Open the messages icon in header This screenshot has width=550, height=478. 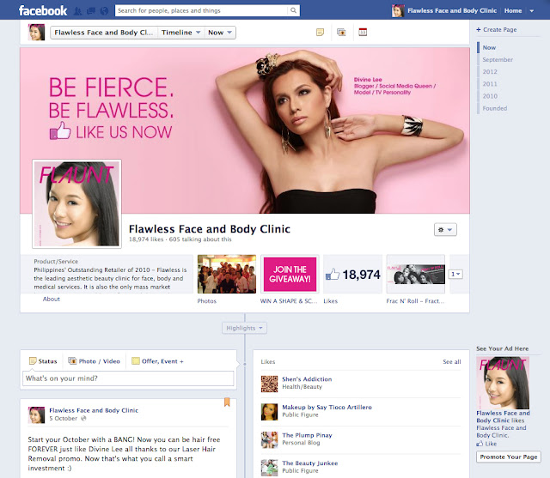click(x=91, y=11)
